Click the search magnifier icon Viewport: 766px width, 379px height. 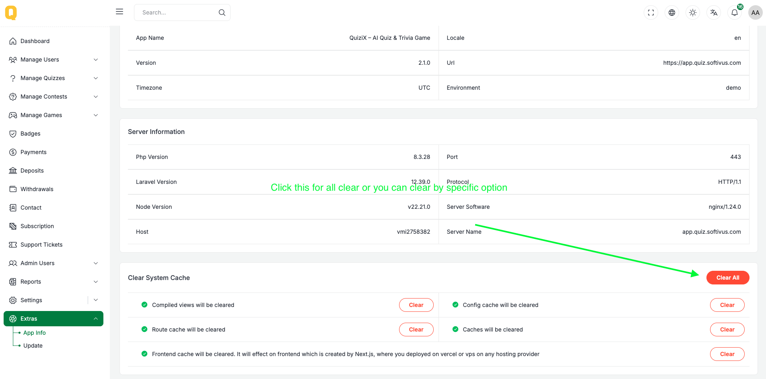click(x=222, y=12)
